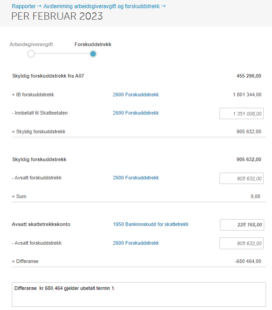Screen dimensions: 272x310
Task: Click into the Differanse comment text box
Action: pos(139,294)
